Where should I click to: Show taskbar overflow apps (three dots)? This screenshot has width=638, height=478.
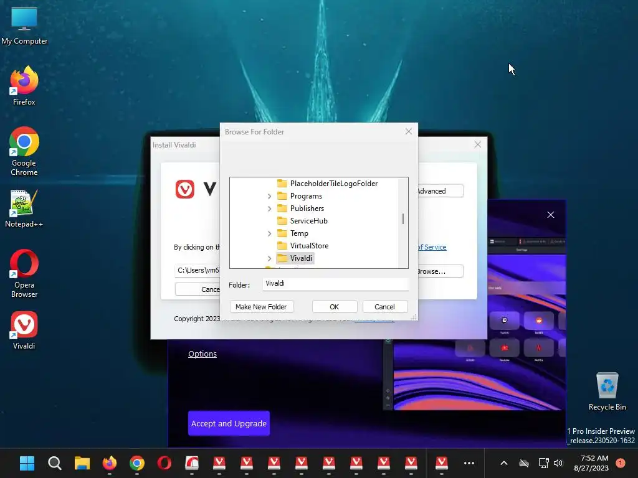(469, 463)
